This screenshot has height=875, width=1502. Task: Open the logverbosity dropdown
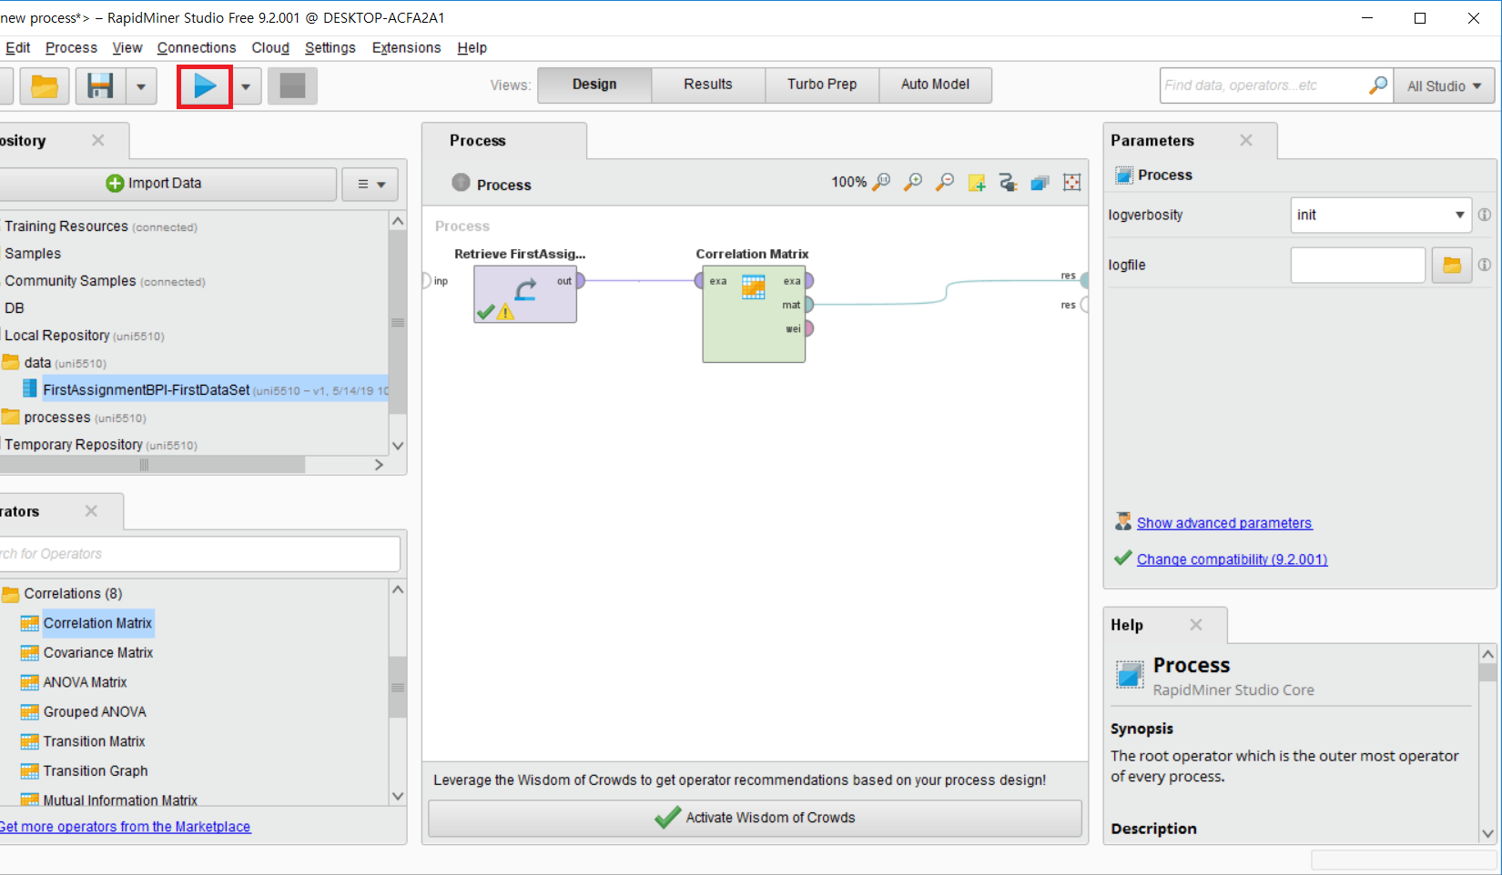pos(1380,216)
